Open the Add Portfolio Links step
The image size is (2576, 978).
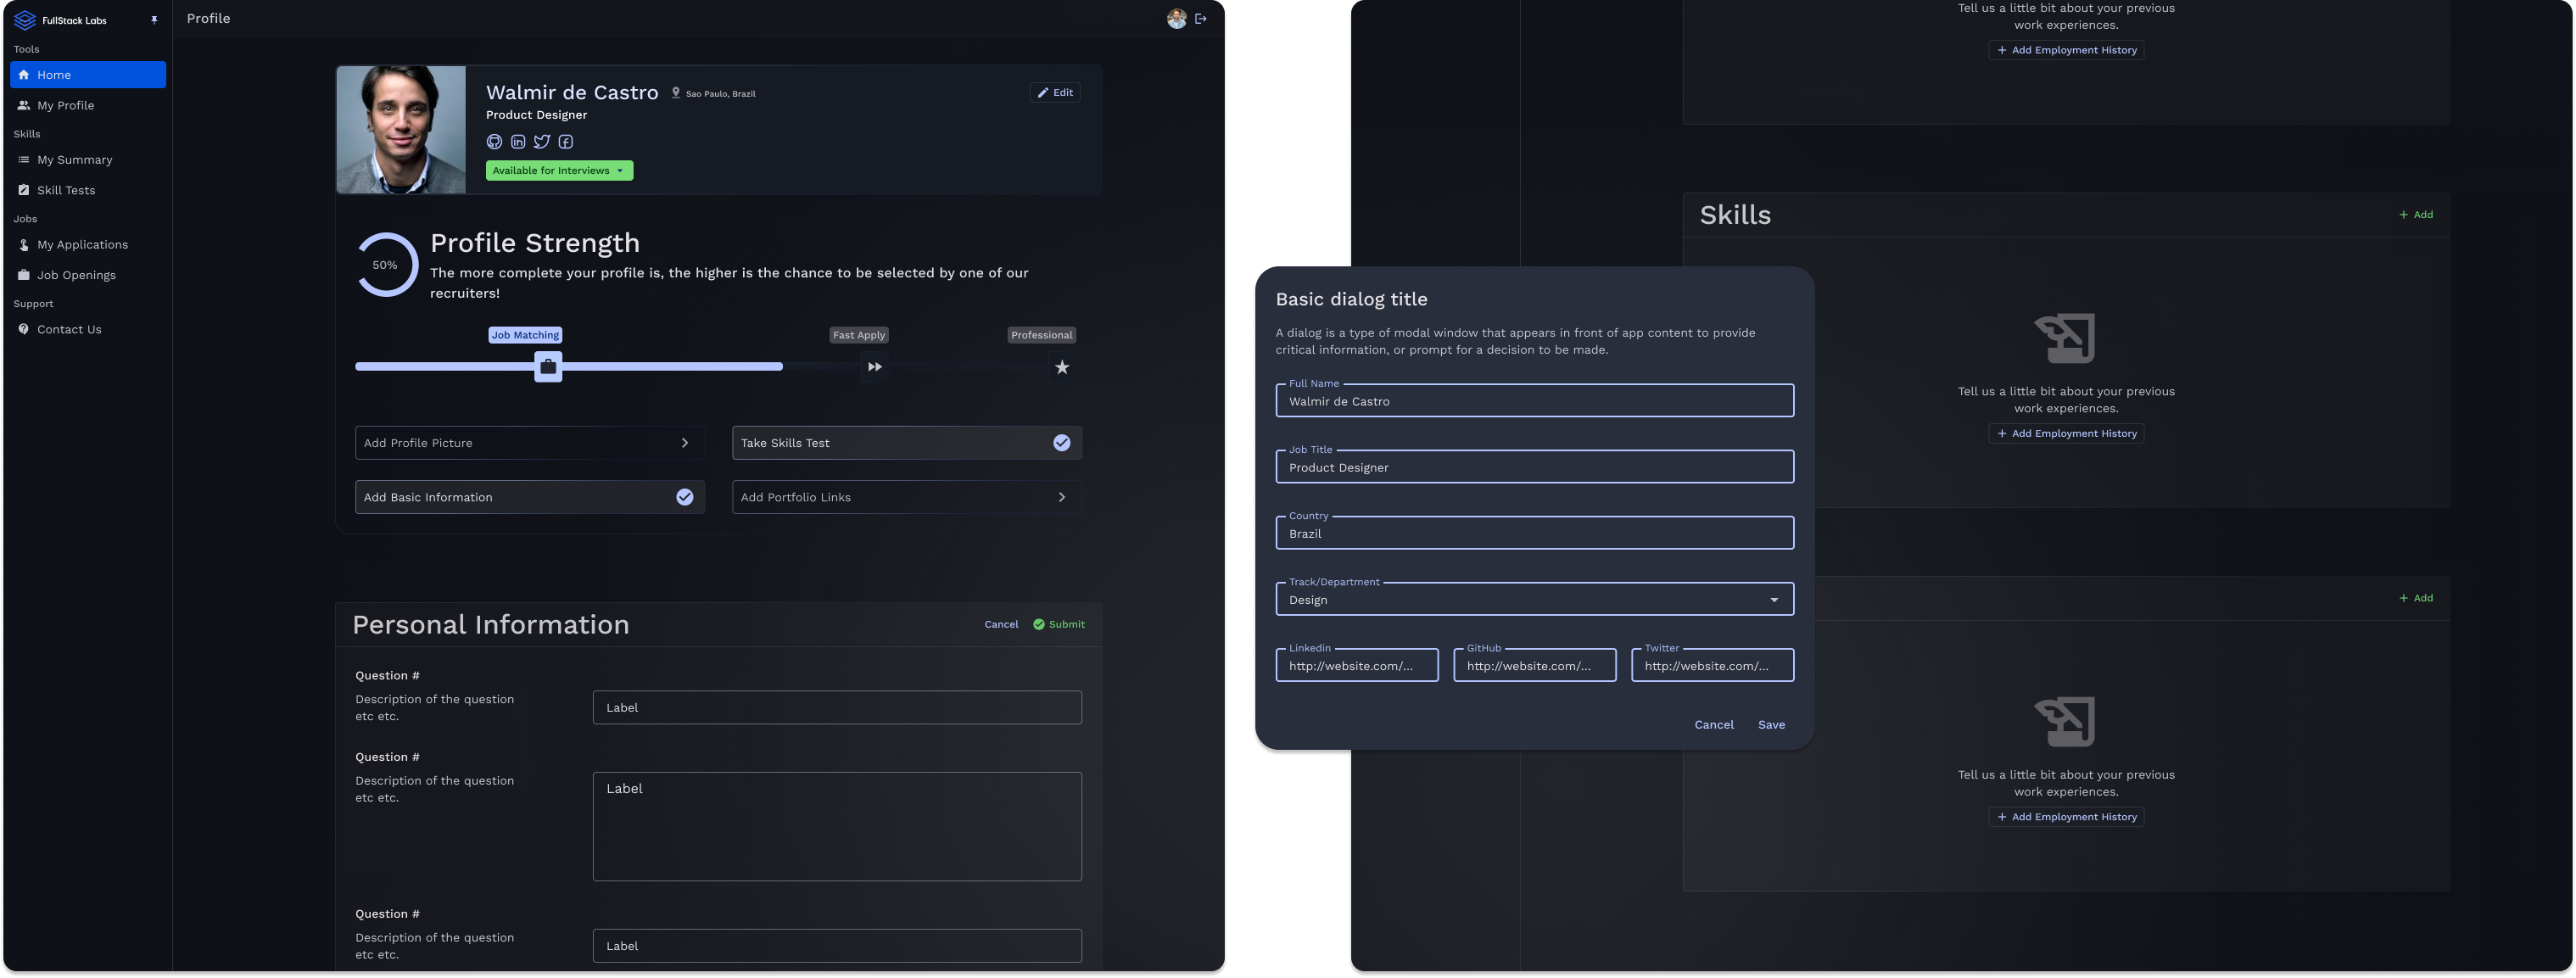[907, 497]
